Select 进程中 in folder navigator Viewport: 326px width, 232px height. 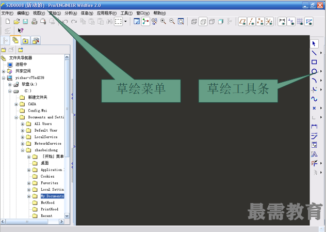[x=21, y=65]
